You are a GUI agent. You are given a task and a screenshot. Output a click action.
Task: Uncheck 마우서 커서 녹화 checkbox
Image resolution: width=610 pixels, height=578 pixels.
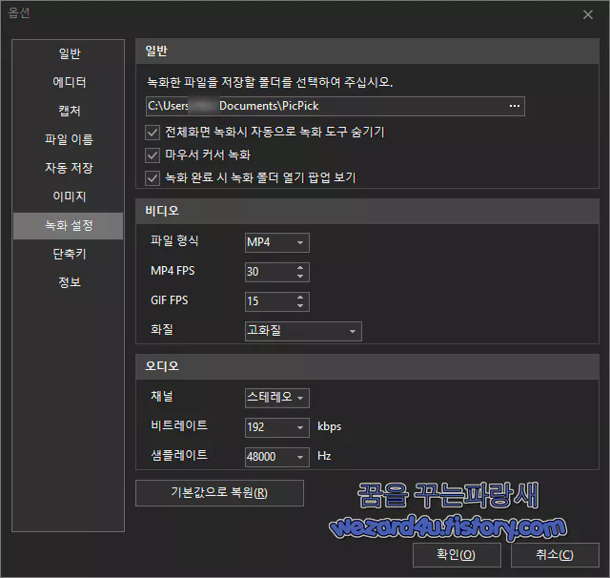(152, 155)
